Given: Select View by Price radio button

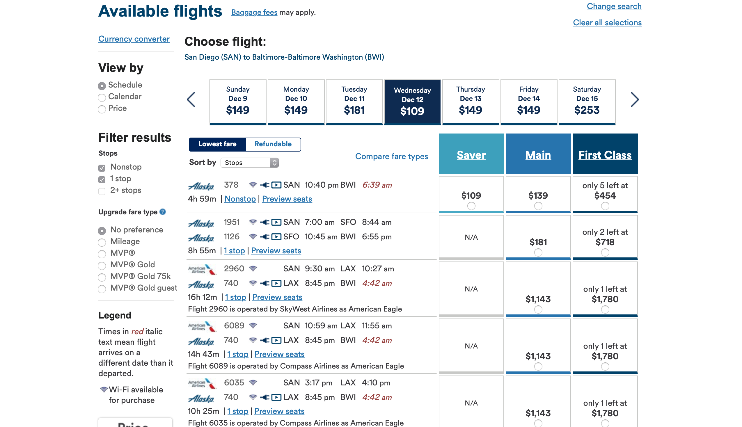Looking at the screenshot, I should pos(102,109).
